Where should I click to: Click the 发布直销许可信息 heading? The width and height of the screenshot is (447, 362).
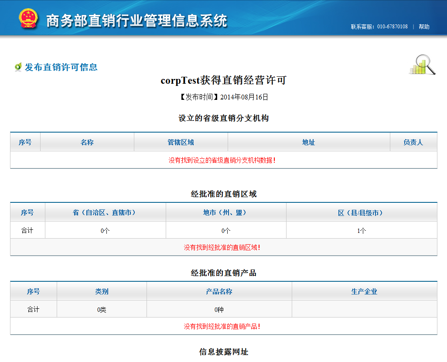pos(61,67)
